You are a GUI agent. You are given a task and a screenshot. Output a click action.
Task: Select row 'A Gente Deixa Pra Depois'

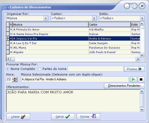pos(73,34)
